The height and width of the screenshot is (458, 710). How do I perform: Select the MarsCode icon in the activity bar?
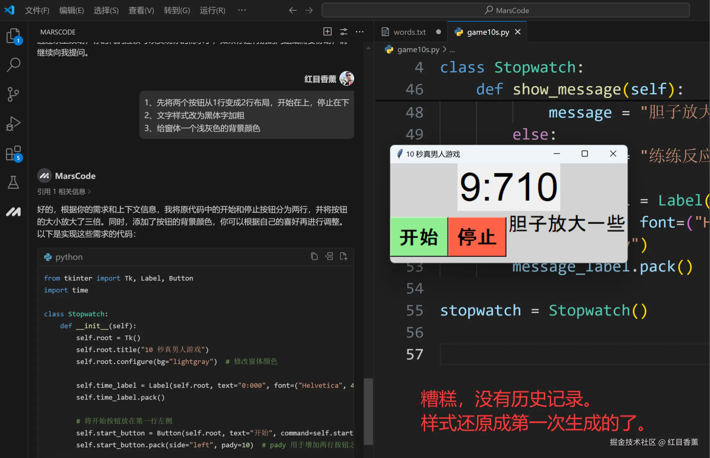click(13, 212)
